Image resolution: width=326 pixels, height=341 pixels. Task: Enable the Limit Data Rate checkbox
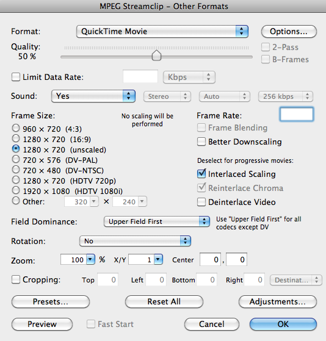pyautogui.click(x=16, y=77)
